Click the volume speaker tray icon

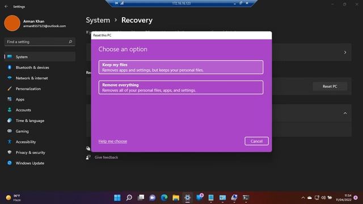pos(323,198)
